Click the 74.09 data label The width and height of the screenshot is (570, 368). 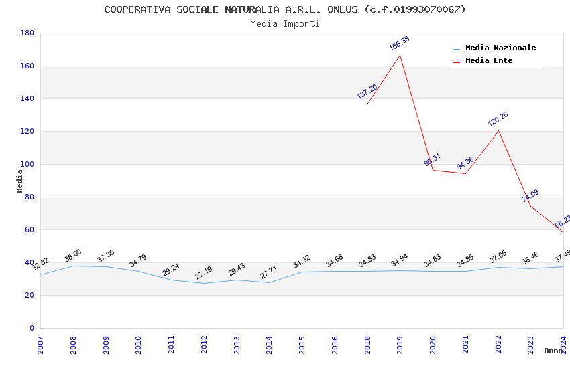(x=530, y=196)
